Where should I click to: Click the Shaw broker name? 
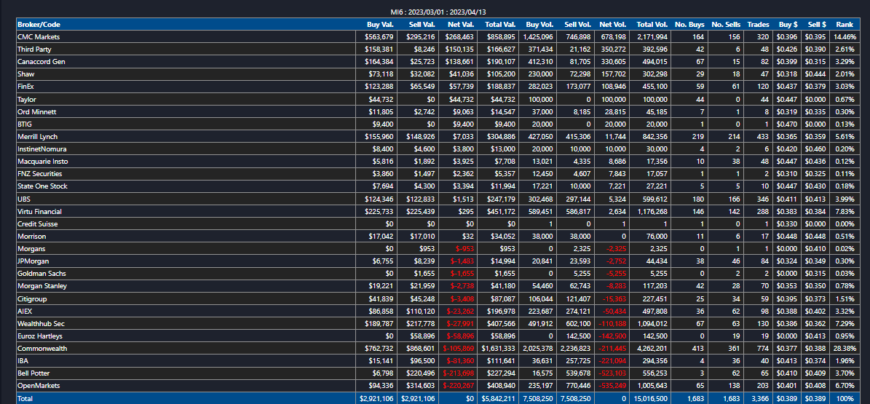click(25, 74)
